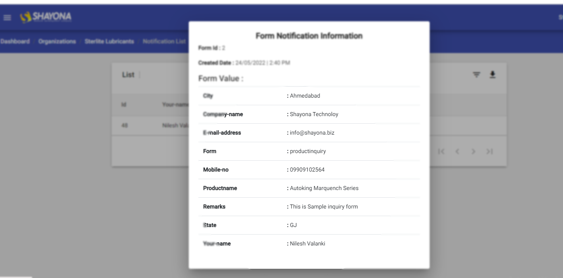
Task: Select product Autoking Marquench Series
Action: [324, 188]
